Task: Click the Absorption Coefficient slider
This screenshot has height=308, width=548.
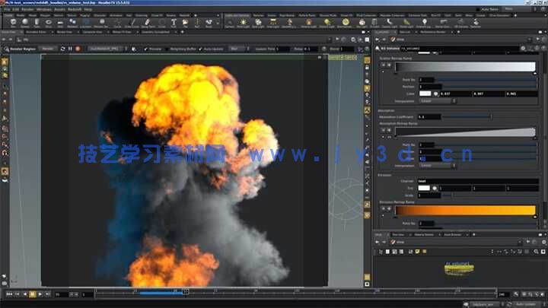Action: pos(489,117)
